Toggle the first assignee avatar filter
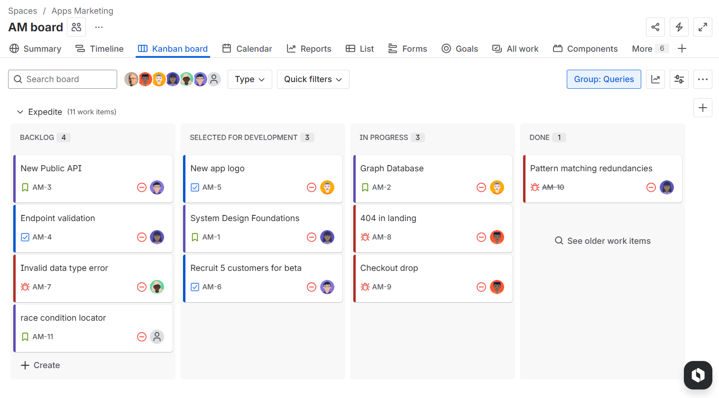Screen dimensions: 719x398 [x=131, y=79]
